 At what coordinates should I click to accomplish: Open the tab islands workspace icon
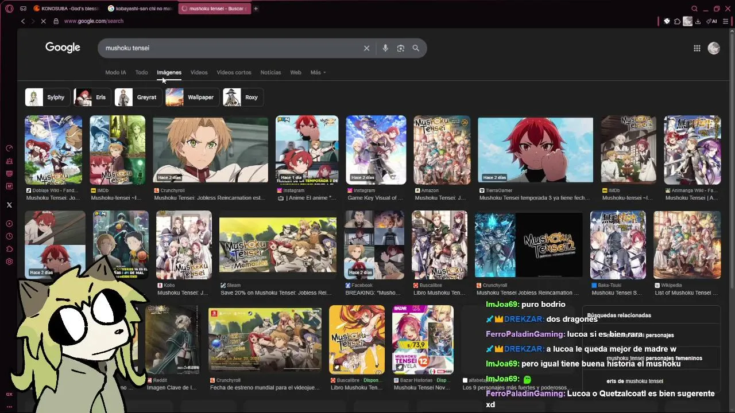click(24, 9)
